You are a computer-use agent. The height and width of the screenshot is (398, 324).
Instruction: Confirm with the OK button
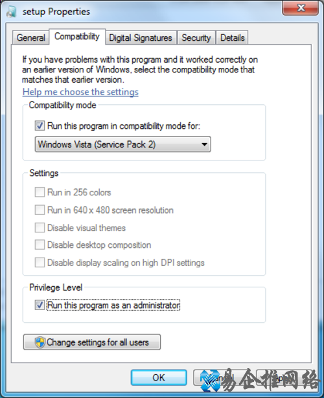159,378
